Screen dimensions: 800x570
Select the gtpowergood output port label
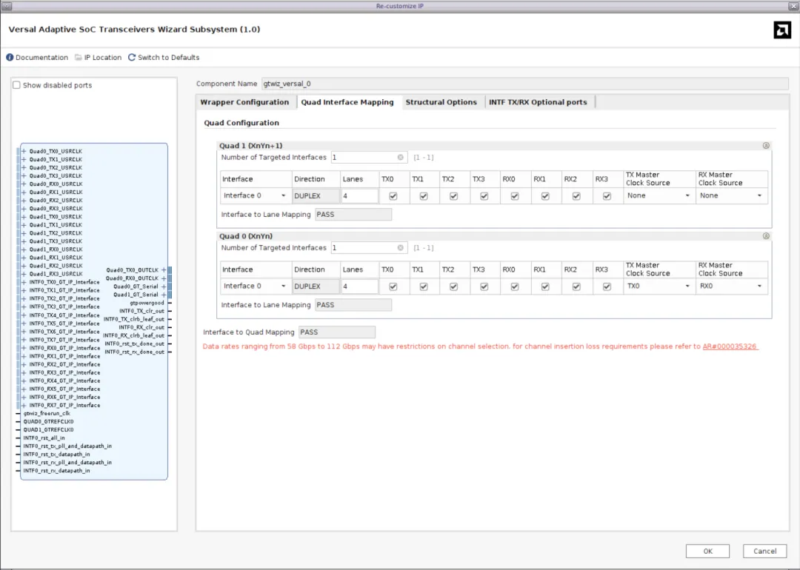pyautogui.click(x=147, y=303)
